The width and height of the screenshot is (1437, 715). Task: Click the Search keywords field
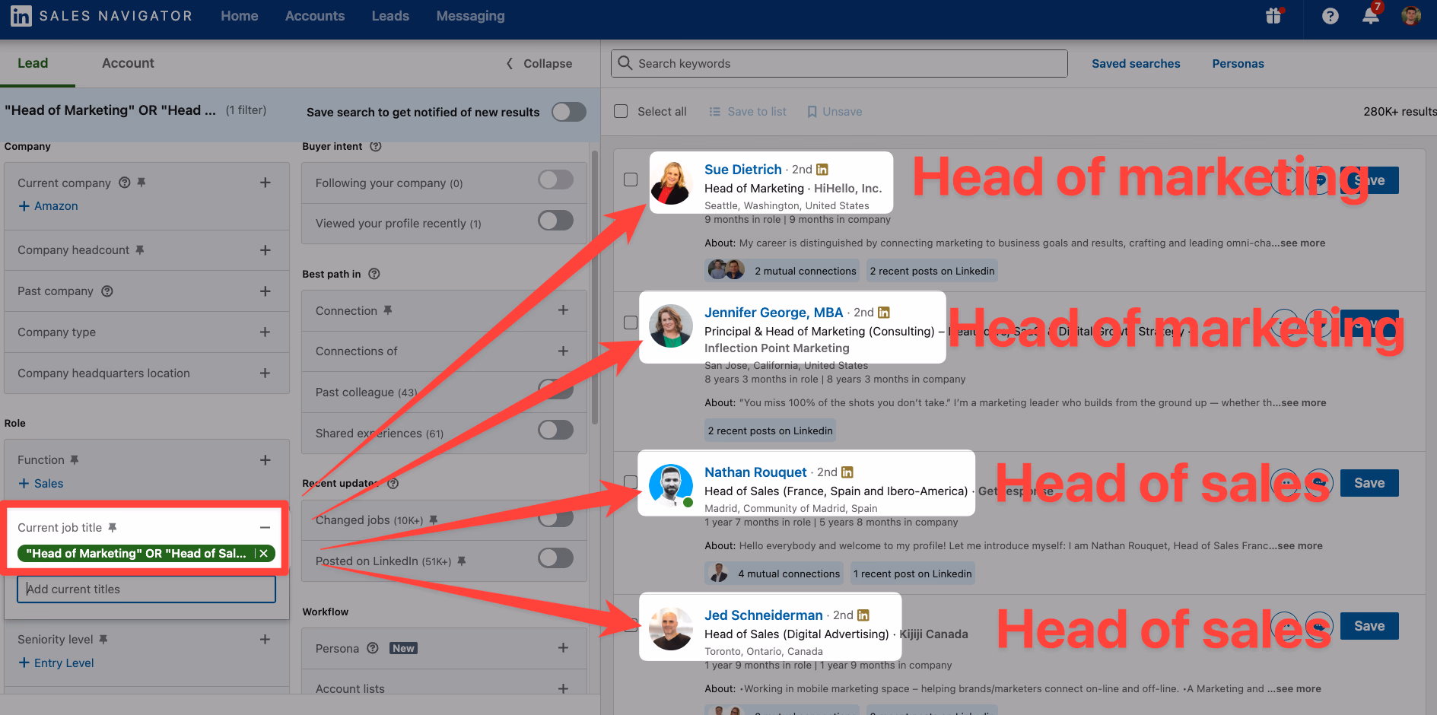[839, 64]
